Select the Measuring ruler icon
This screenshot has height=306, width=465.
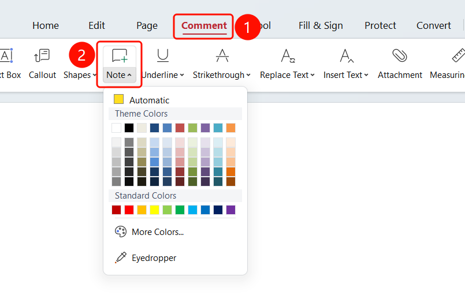click(x=459, y=56)
